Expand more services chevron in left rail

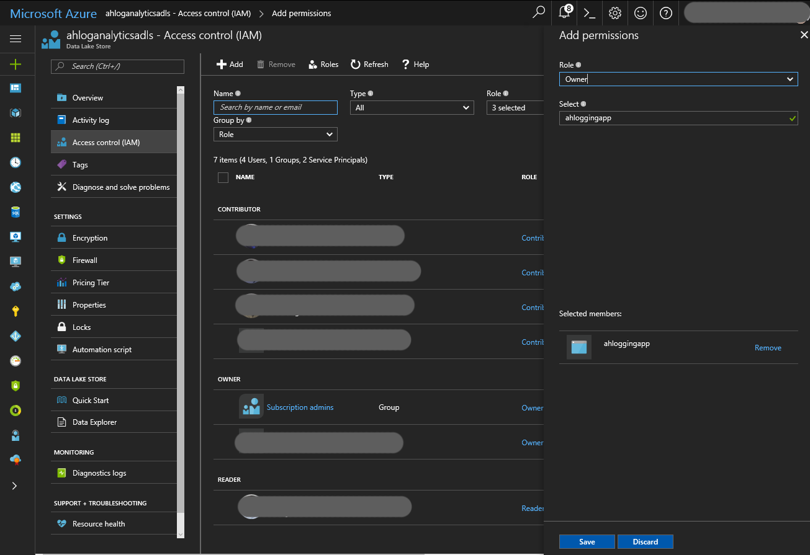click(x=16, y=486)
